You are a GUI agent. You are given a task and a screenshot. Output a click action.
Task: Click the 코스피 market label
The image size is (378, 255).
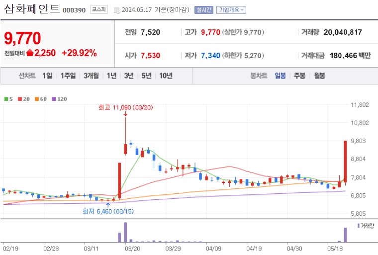point(99,9)
